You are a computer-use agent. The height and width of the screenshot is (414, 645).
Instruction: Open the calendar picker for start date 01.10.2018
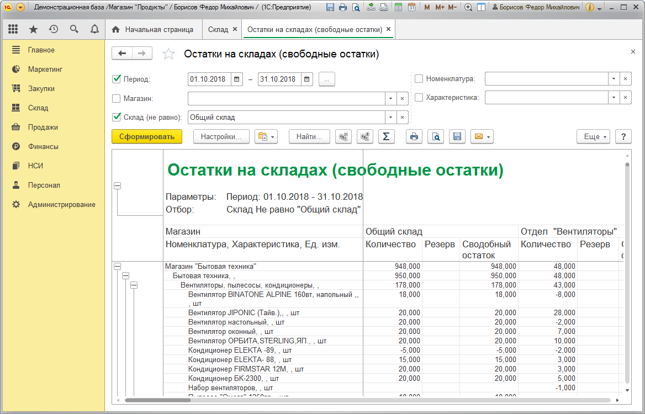(x=236, y=79)
